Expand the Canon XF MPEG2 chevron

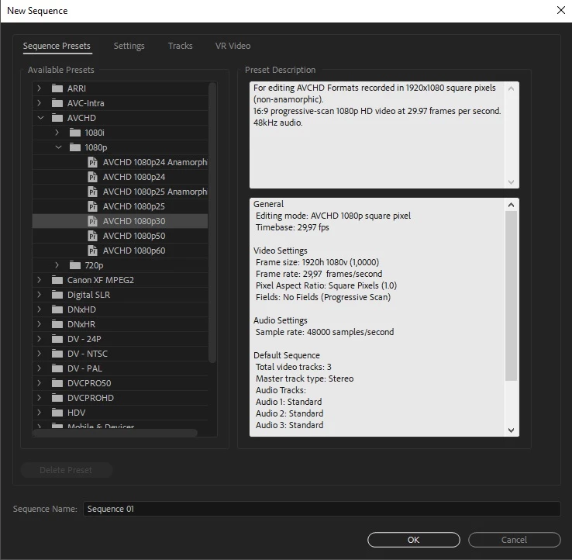(x=40, y=280)
